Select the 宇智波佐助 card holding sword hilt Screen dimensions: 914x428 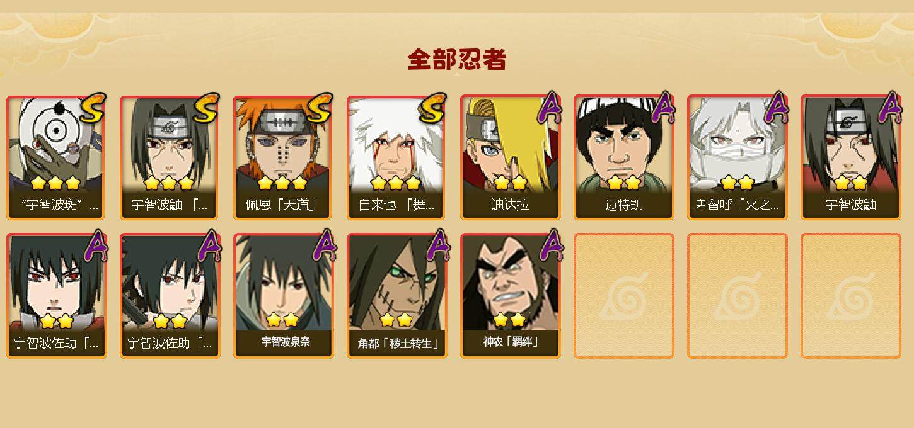click(x=170, y=296)
